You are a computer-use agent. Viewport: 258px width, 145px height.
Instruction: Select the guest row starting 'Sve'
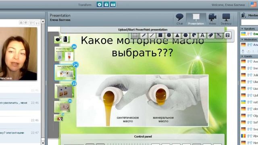[x=249, y=129]
